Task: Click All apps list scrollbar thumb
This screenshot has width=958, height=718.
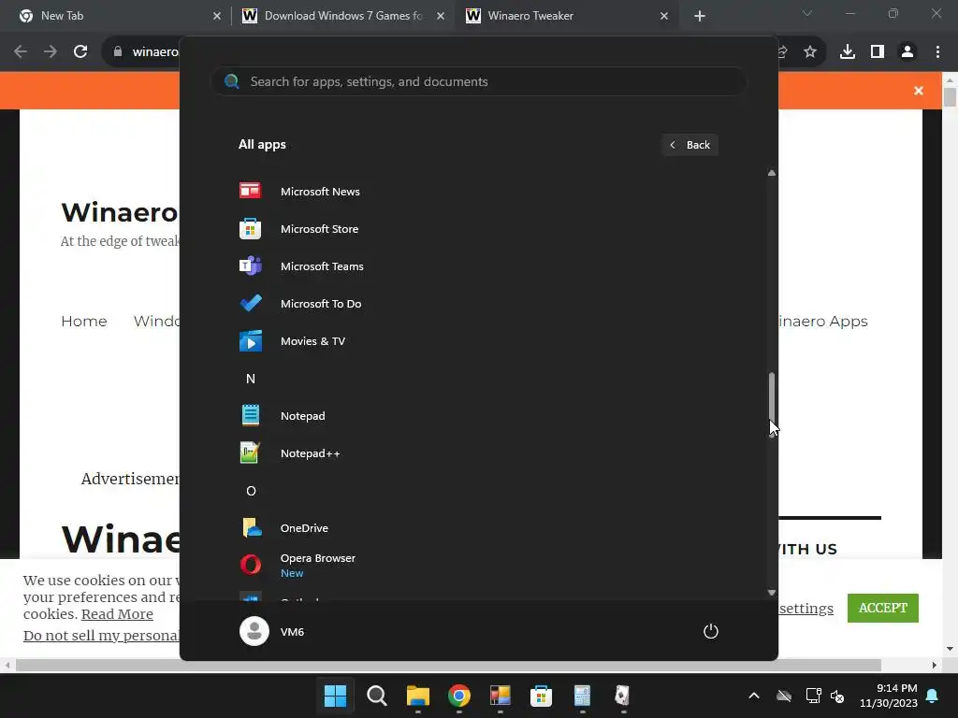Action: pos(772,403)
